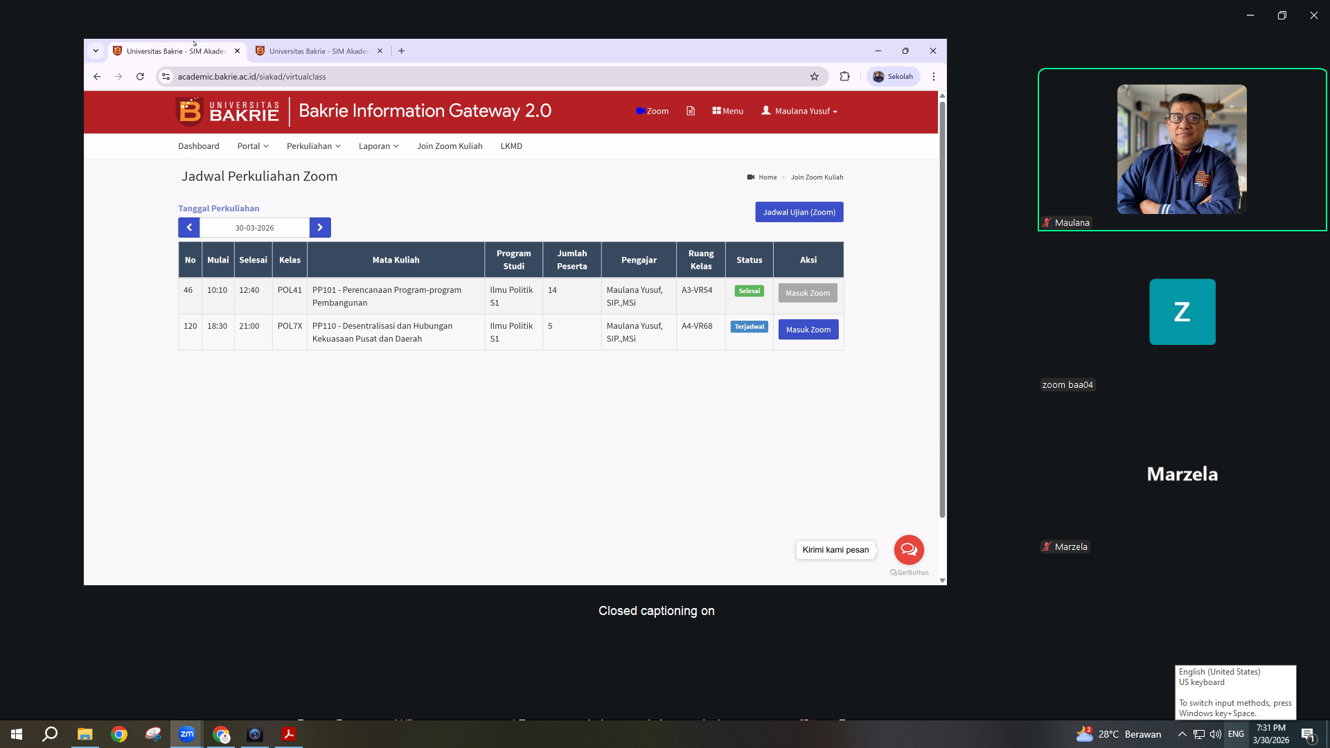
Task: Select the Marzela participant tile
Action: tap(1182, 474)
